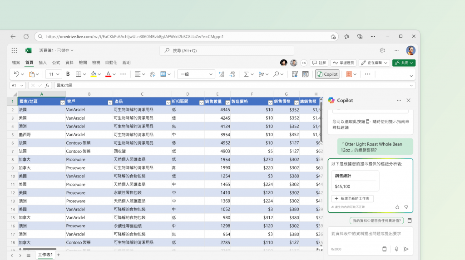This screenshot has width=465, height=260.
Task: Click the Merge cells icon
Action: tap(163, 74)
